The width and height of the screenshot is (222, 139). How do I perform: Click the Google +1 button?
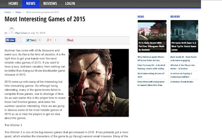[x=49, y=40]
